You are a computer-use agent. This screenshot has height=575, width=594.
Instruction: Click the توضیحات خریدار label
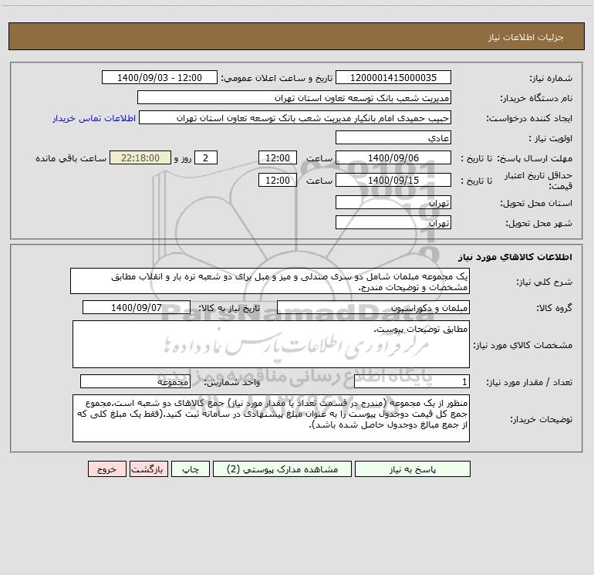pyautogui.click(x=542, y=419)
